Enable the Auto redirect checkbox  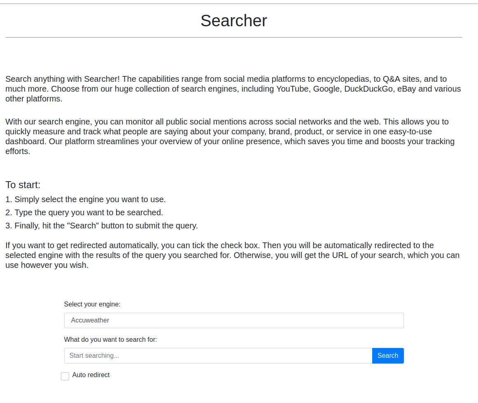pyautogui.click(x=65, y=376)
